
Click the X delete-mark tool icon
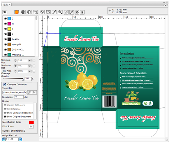[77, 12]
